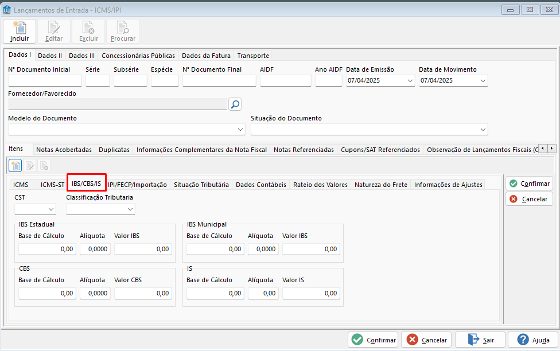Click the Procurar toolbar button
Viewport: 560px width, 351px height.
click(x=123, y=32)
